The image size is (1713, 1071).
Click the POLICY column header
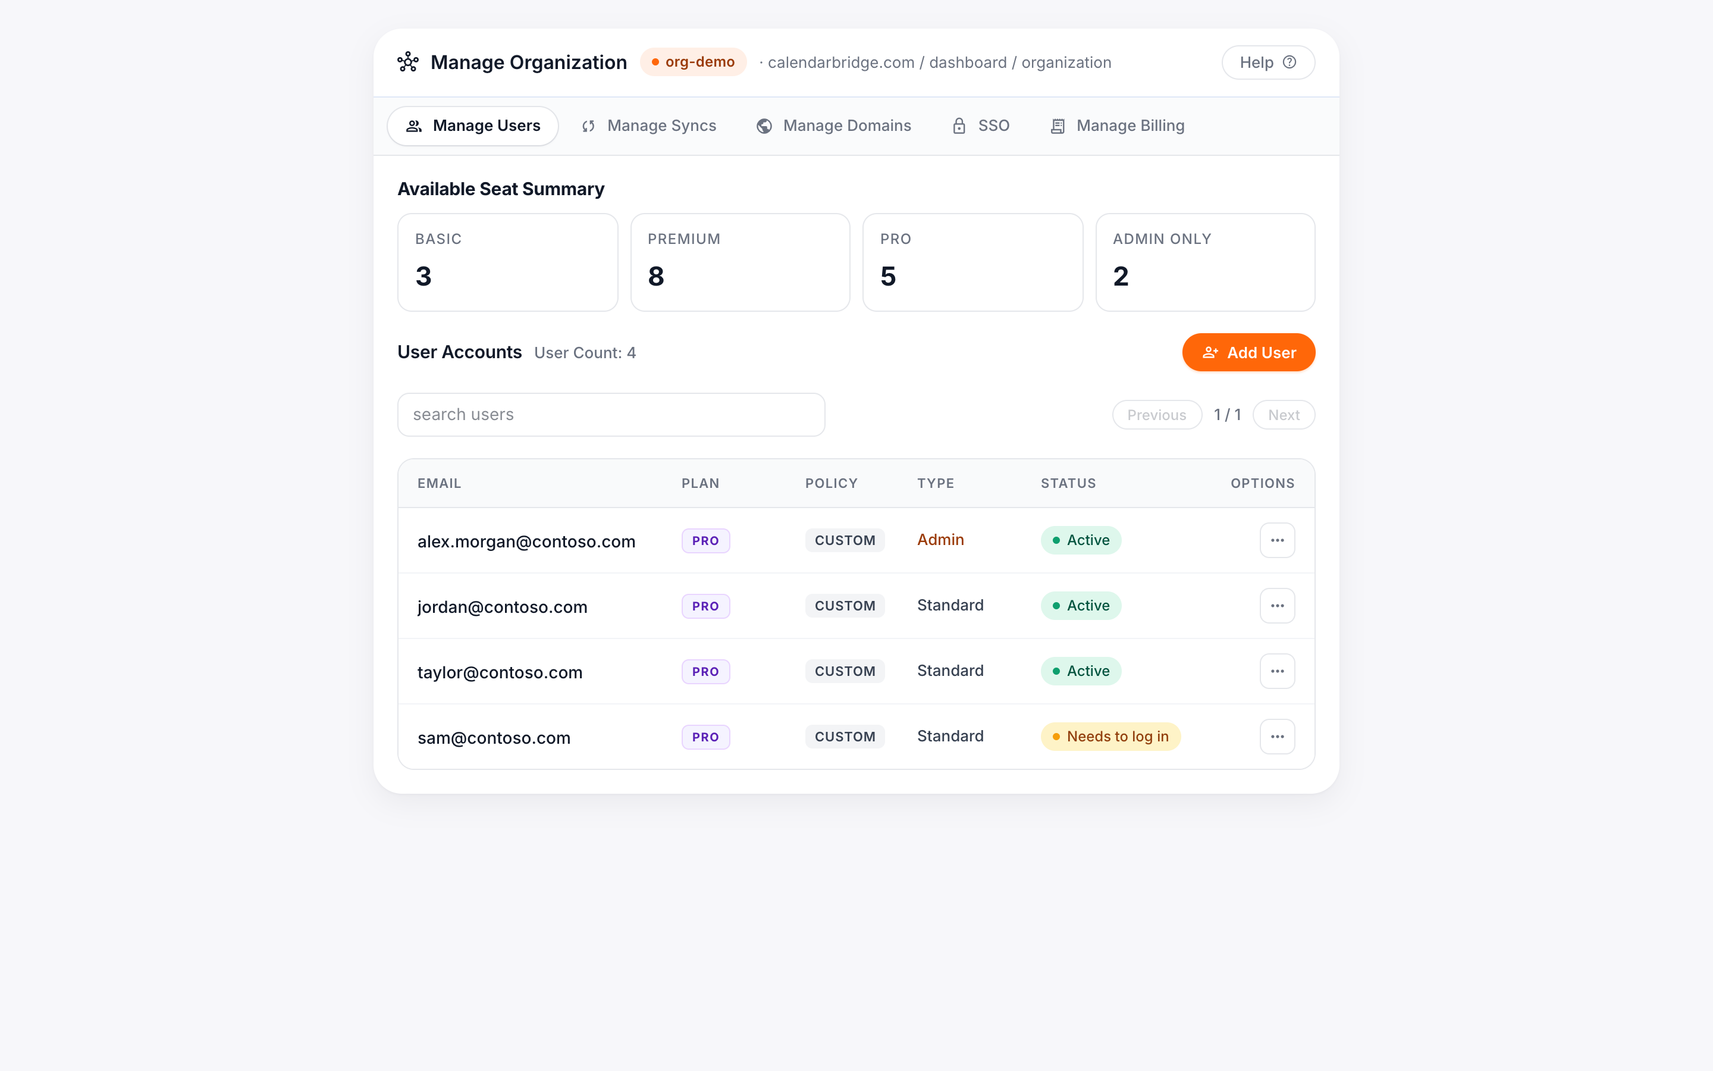[x=831, y=484]
